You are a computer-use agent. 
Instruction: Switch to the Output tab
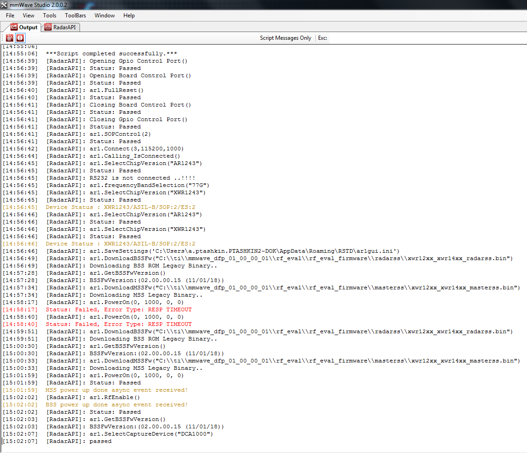pos(24,27)
